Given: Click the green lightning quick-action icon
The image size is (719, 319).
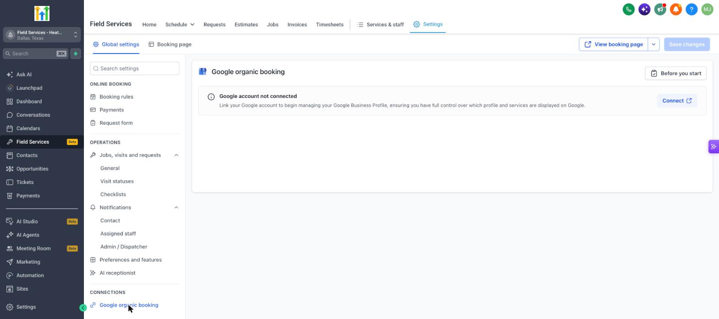Looking at the screenshot, I should 76,54.
